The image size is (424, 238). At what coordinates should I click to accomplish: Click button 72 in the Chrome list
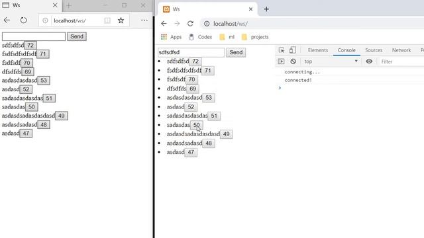click(195, 61)
